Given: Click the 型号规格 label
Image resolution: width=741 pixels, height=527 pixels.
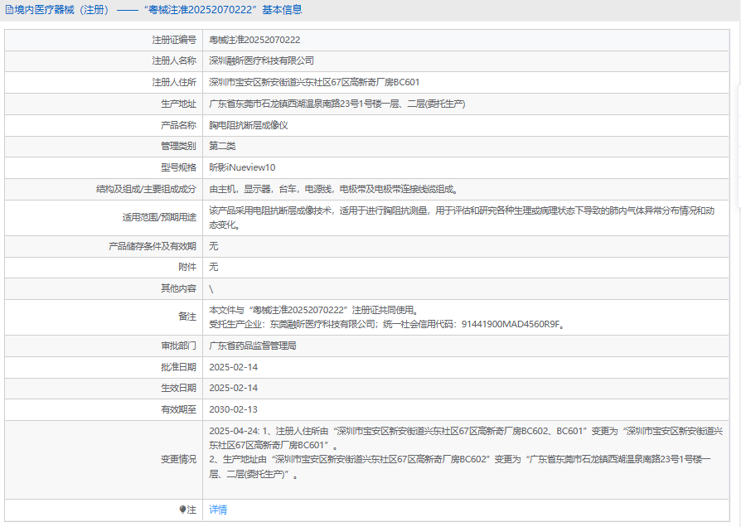Looking at the screenshot, I should [178, 167].
